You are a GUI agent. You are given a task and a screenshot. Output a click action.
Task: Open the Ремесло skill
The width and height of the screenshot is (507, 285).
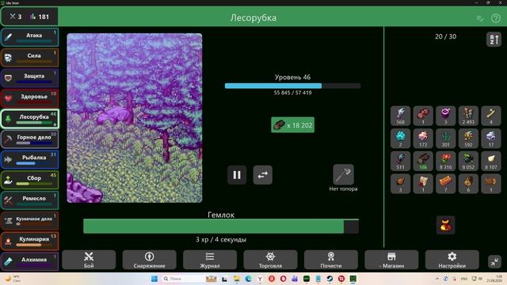tap(29, 199)
